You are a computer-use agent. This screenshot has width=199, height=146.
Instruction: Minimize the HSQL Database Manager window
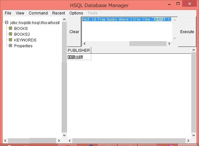[169, 4]
